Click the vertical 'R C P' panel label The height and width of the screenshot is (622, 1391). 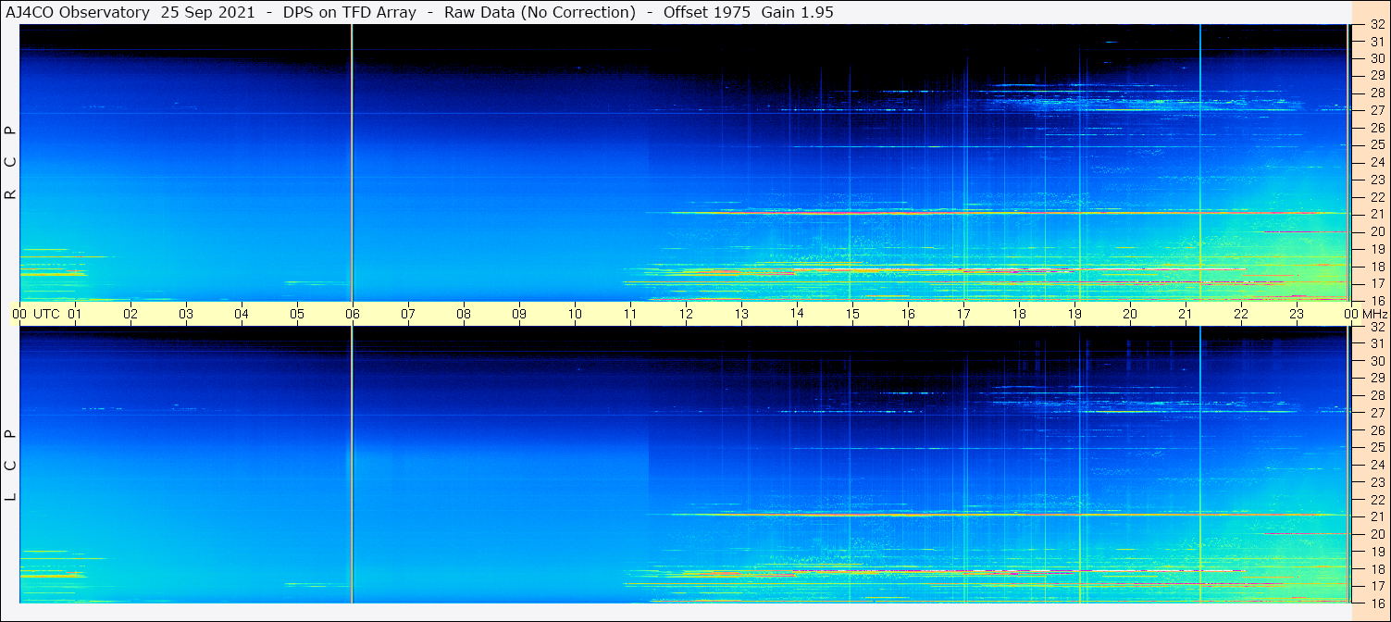(x=11, y=163)
